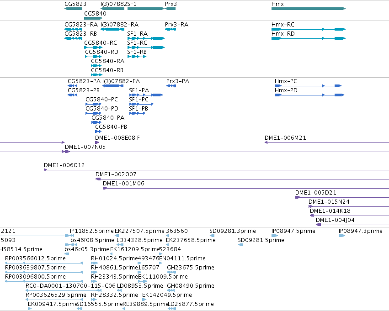The image size is (389, 311).
Task: Click the Hmx-RC transcript label
Action: coord(283,25)
